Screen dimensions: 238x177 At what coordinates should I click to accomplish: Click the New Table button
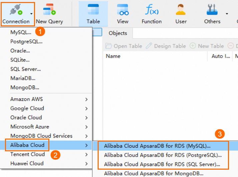pyautogui.click(x=207, y=46)
